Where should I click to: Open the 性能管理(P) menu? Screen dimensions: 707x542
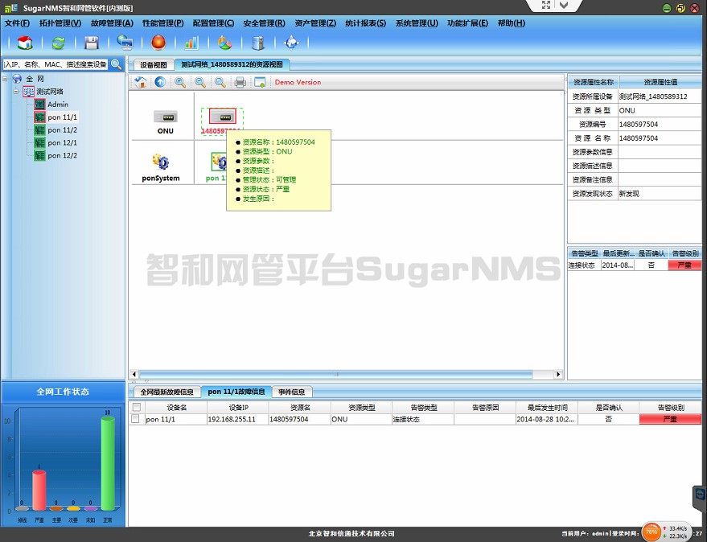tap(162, 23)
